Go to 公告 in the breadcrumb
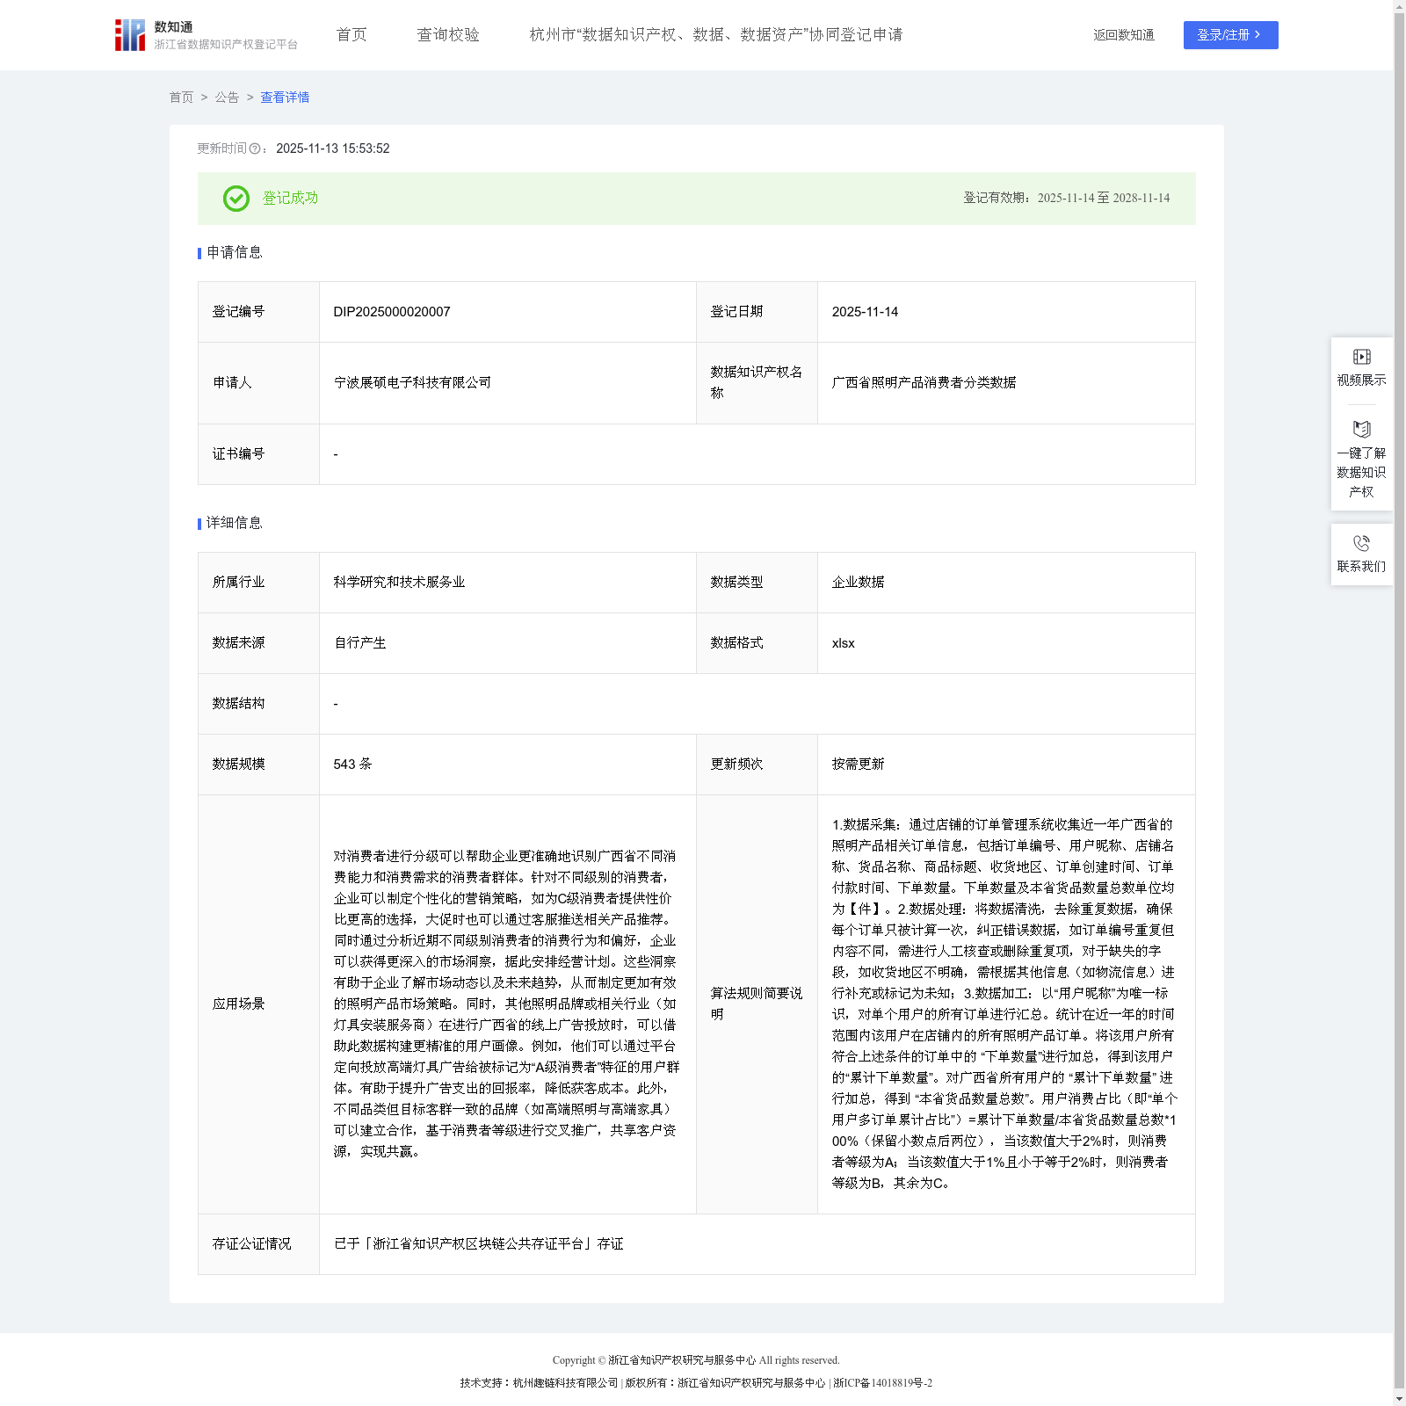1406x1406 pixels. pyautogui.click(x=227, y=98)
